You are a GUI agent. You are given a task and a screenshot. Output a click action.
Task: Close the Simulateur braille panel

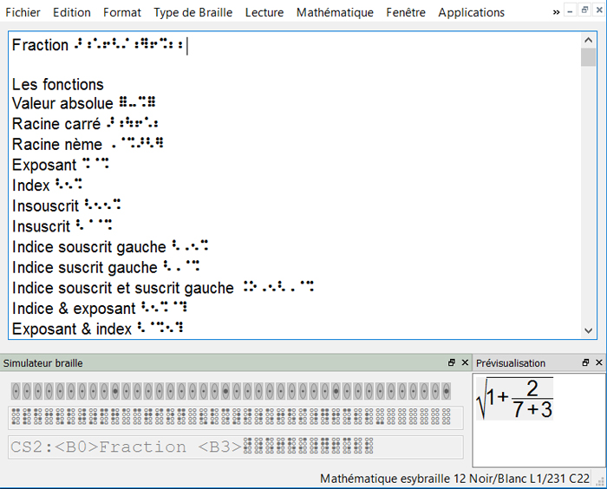click(x=465, y=362)
